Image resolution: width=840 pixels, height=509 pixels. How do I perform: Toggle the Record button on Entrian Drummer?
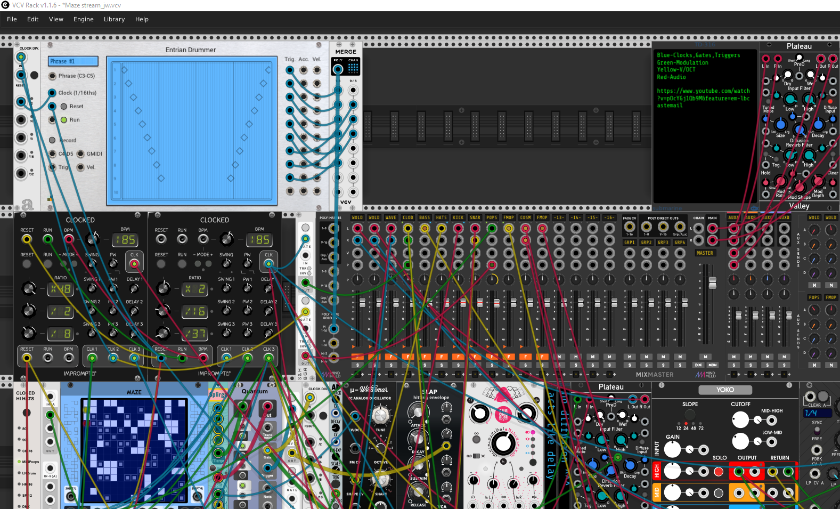point(52,140)
